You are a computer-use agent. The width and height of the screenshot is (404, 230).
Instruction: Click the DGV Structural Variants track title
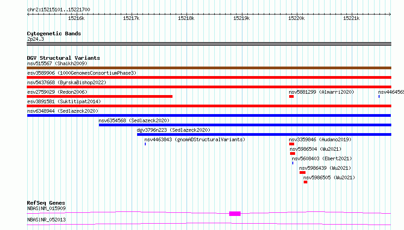pos(64,58)
